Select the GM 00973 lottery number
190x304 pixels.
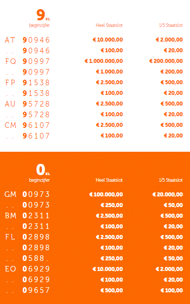[x=27, y=194]
